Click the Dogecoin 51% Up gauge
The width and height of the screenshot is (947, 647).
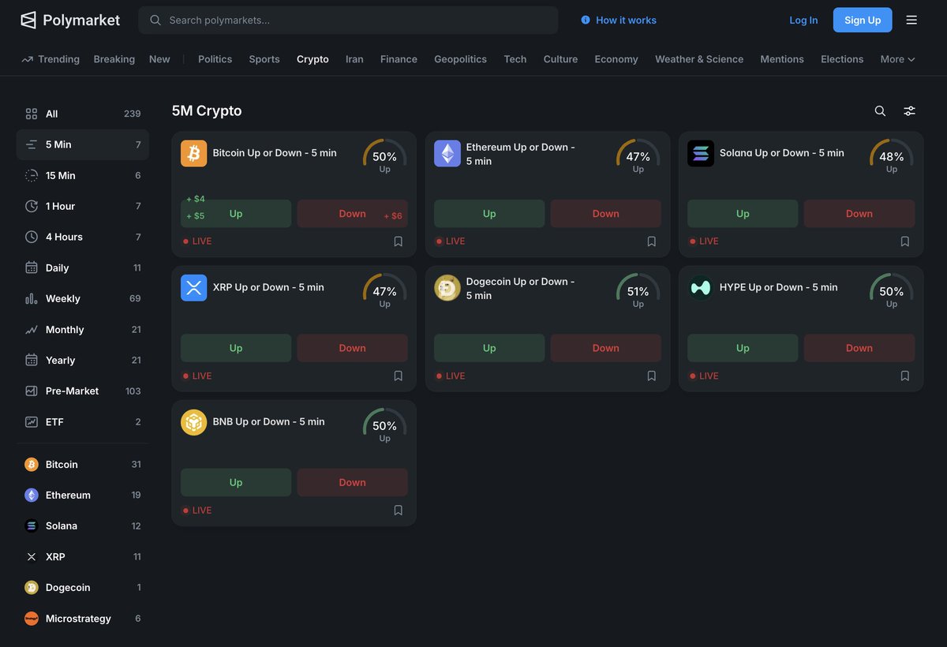638,292
